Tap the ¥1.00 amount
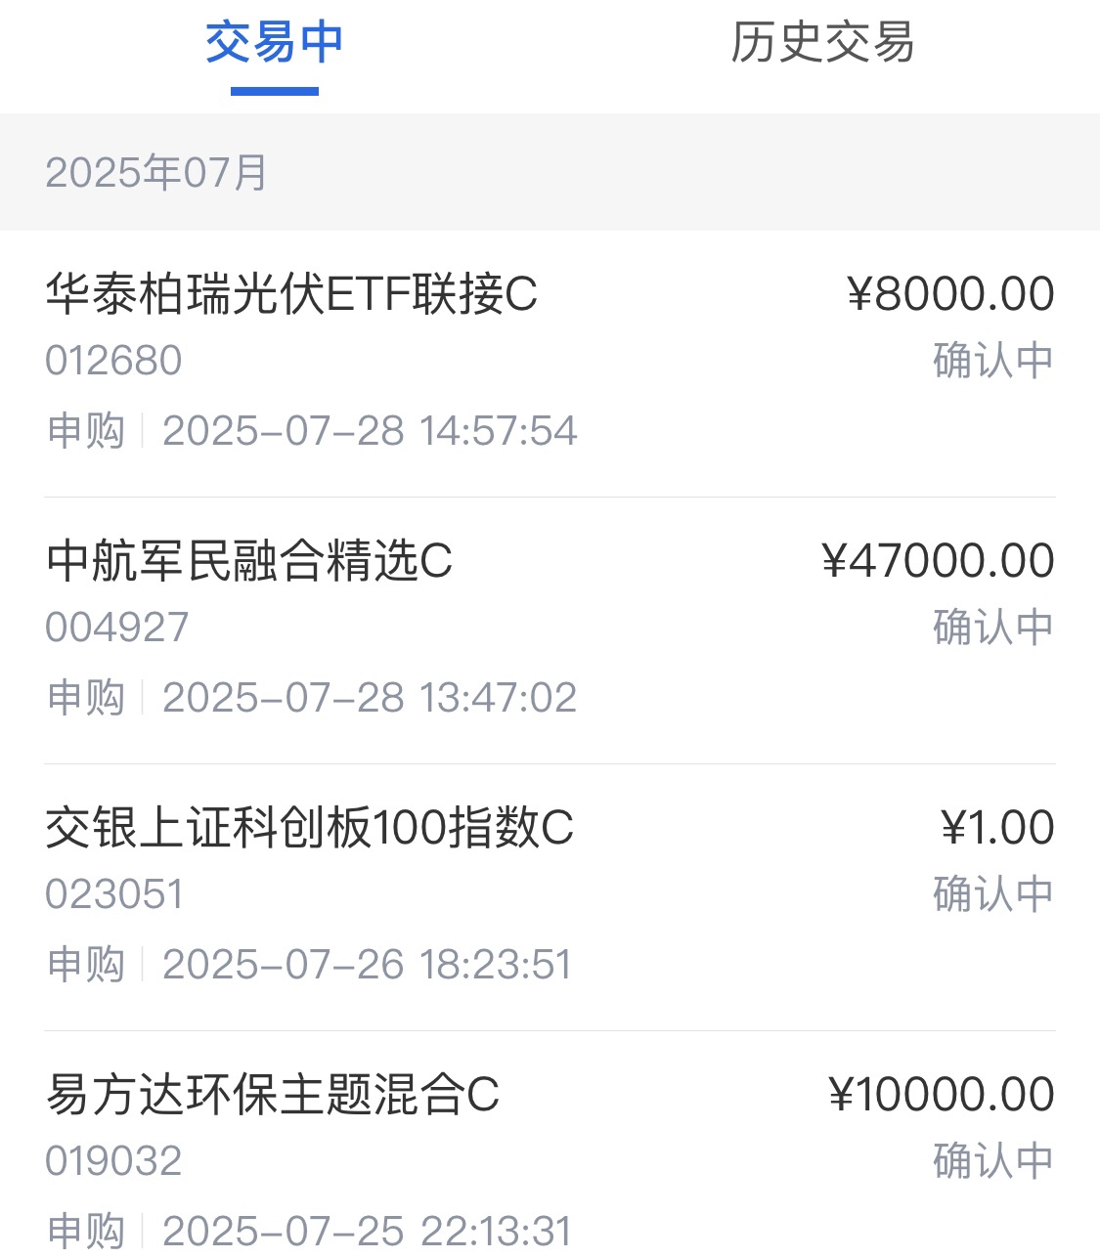The image size is (1100, 1258). click(x=997, y=827)
